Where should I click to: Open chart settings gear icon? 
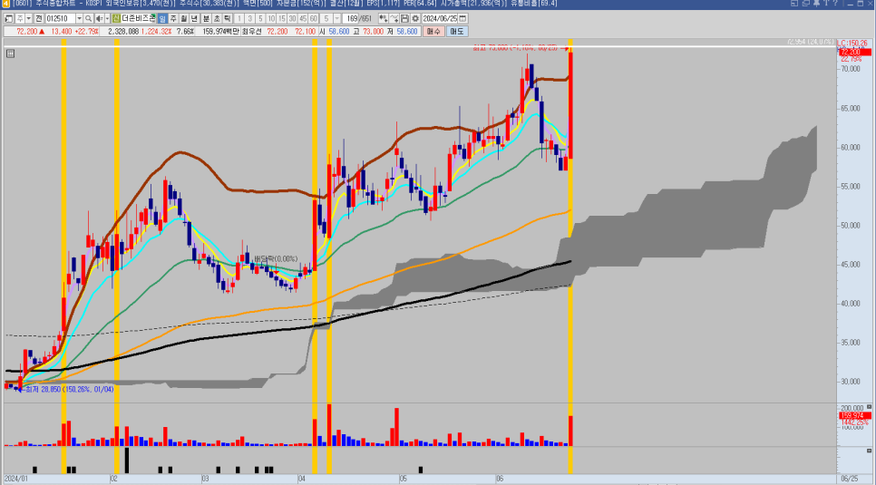point(415,18)
